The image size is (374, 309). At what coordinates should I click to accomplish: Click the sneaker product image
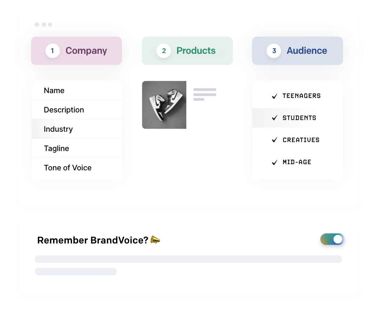(x=164, y=105)
